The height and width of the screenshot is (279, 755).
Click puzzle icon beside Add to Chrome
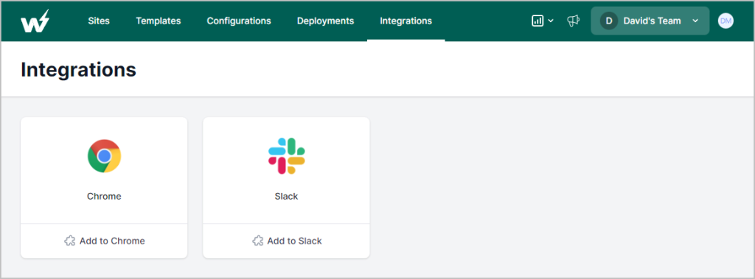(70, 241)
